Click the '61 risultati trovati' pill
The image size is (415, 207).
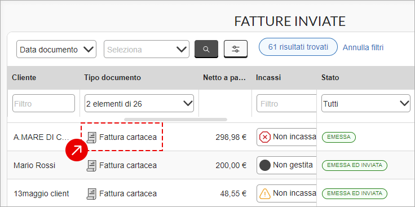click(298, 47)
